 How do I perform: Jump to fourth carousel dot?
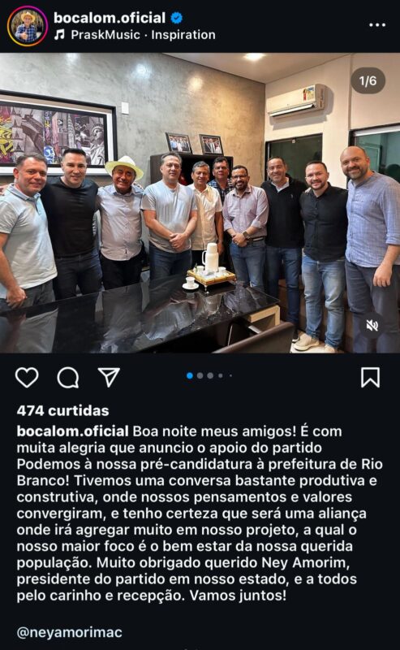point(221,375)
